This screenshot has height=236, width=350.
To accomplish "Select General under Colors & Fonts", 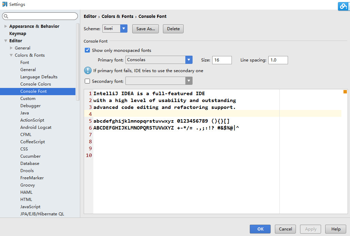I will click(x=28, y=70).
